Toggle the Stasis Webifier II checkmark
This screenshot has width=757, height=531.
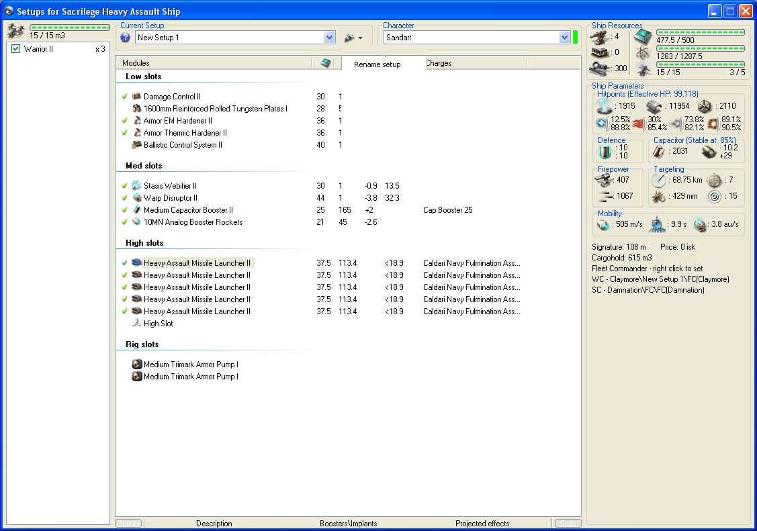tap(124, 186)
